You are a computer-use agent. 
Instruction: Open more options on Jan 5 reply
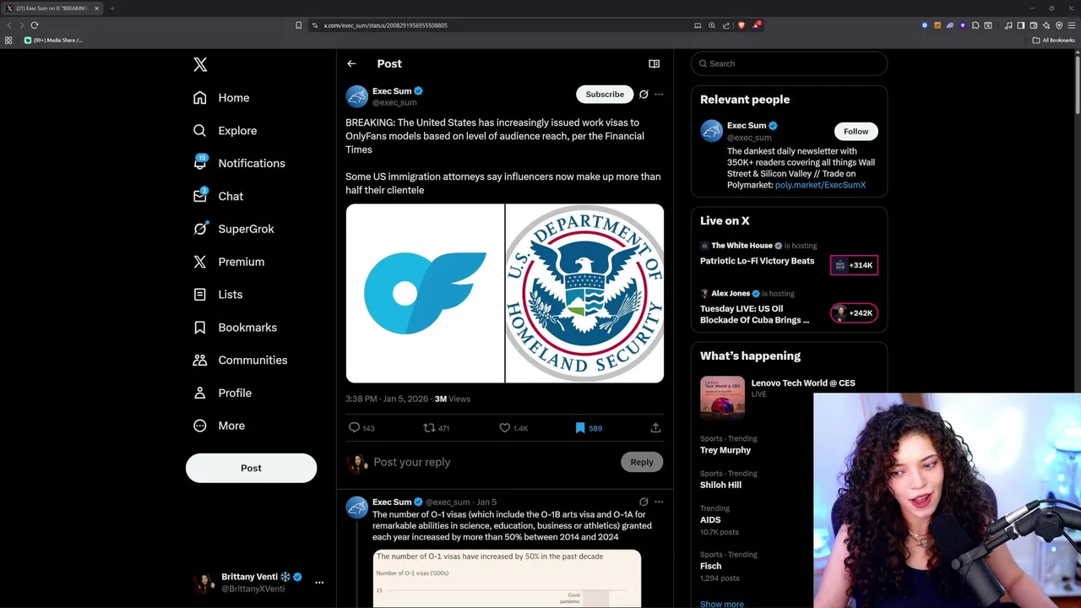(659, 502)
